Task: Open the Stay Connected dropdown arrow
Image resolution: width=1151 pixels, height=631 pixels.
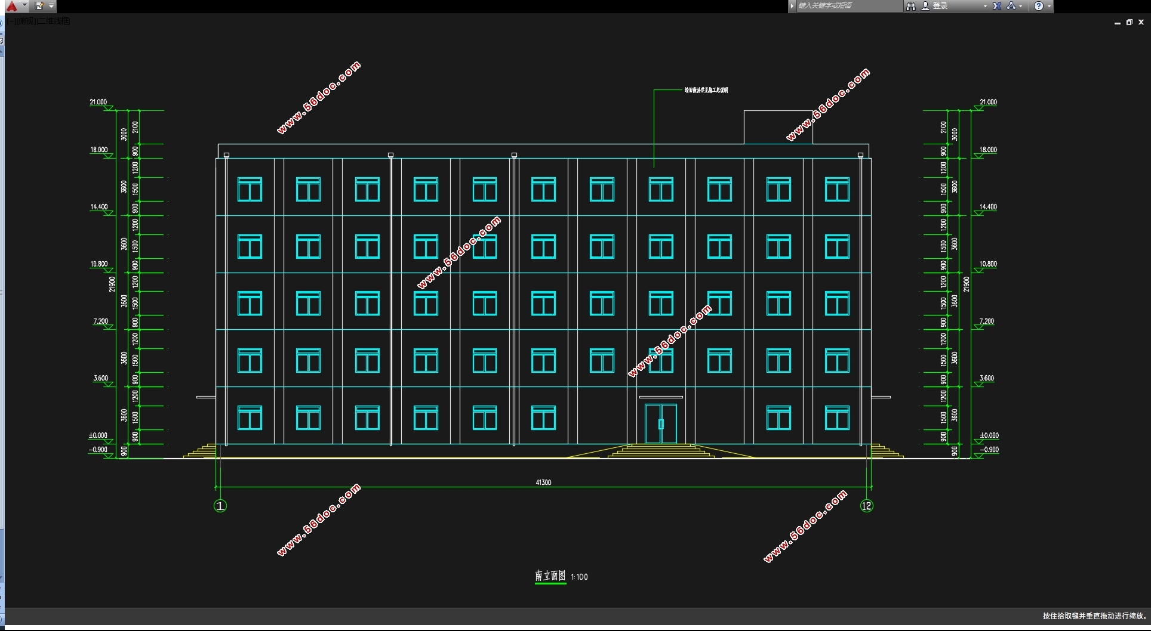Action: [x=1021, y=6]
